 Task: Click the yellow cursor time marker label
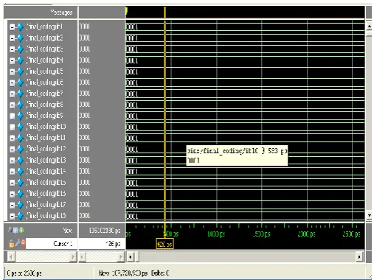tap(165, 244)
